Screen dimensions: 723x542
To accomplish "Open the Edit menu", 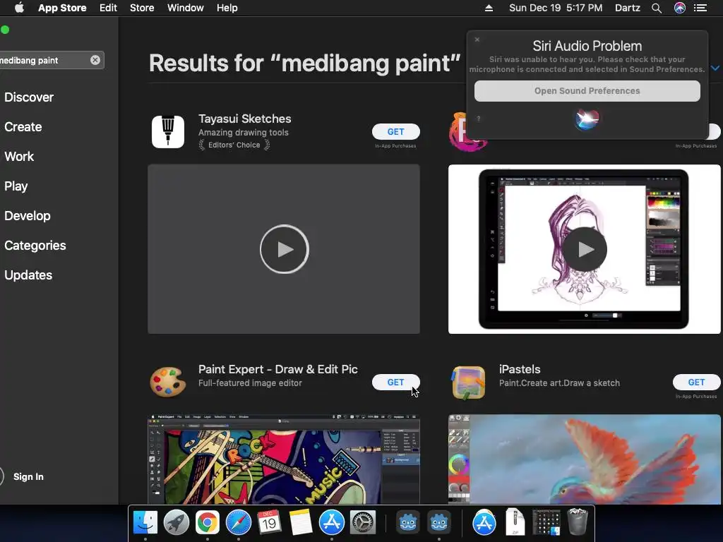I will pos(108,8).
